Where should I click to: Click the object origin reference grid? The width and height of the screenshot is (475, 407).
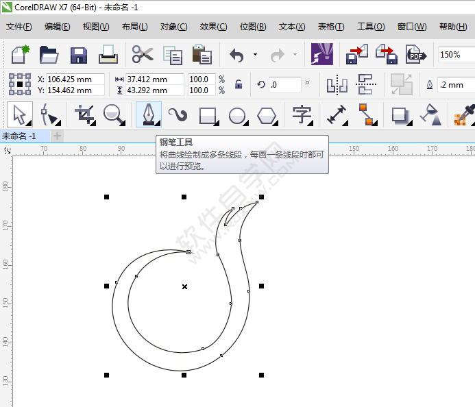pyautogui.click(x=19, y=84)
